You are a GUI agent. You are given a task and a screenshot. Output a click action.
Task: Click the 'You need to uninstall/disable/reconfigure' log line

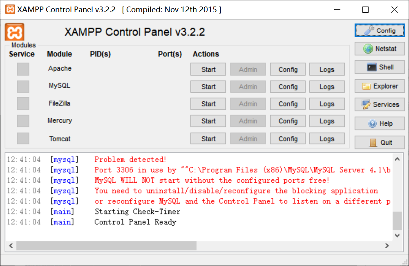point(236,191)
